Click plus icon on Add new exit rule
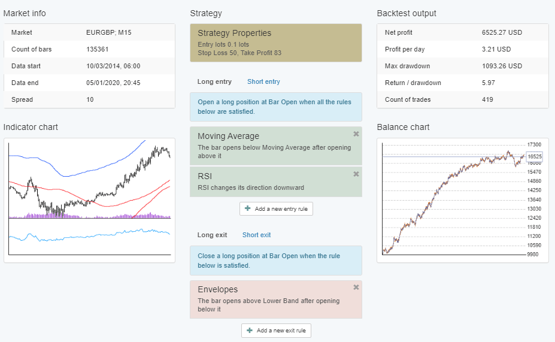This screenshot has height=342, width=555. click(x=249, y=331)
